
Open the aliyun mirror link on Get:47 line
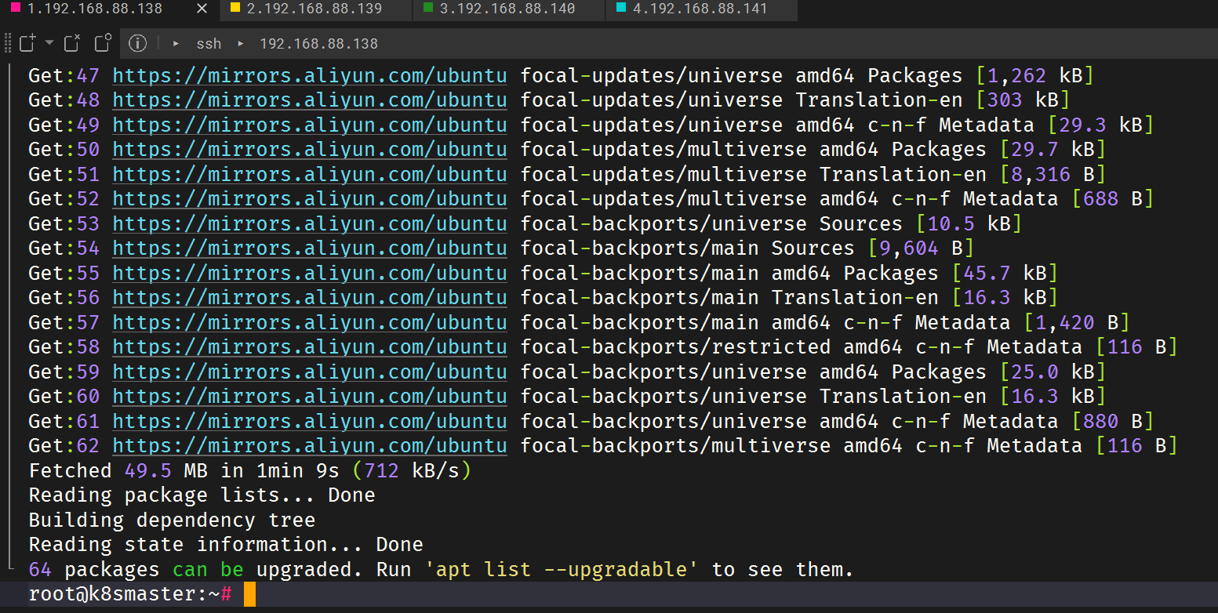coord(310,76)
